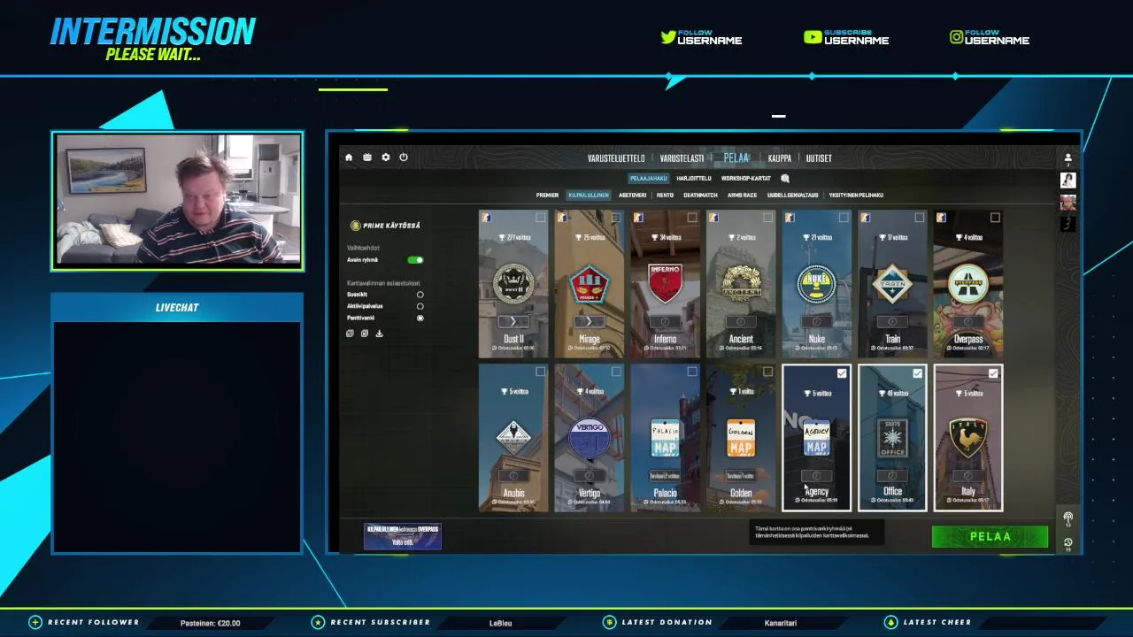Click the Vertigo map emblem

590,437
